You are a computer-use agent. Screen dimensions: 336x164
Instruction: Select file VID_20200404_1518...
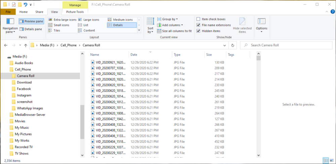click(110, 142)
